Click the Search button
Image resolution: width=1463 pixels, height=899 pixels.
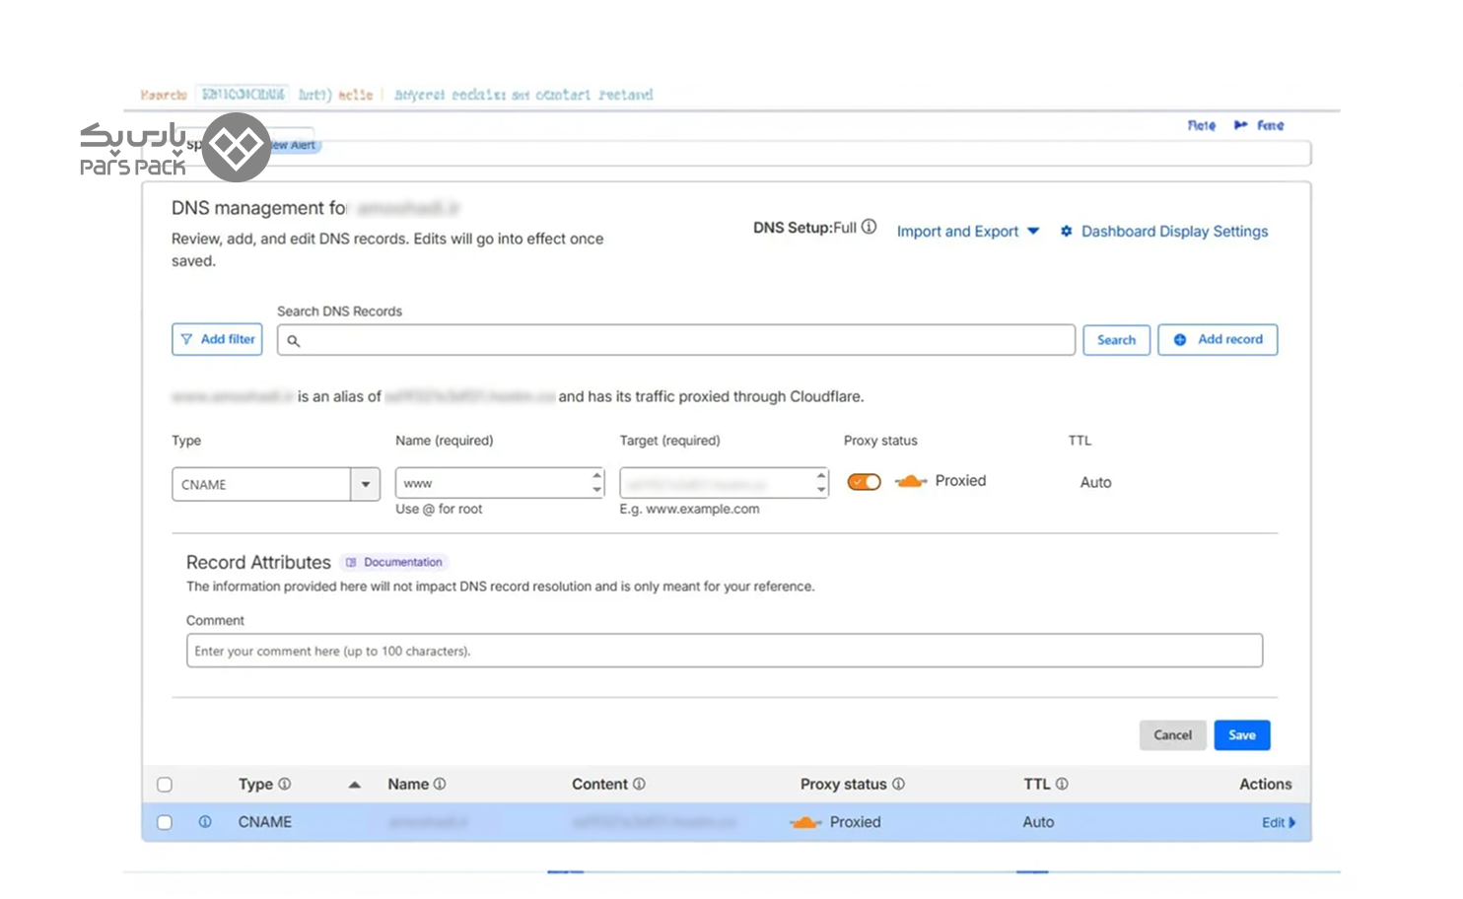point(1116,340)
